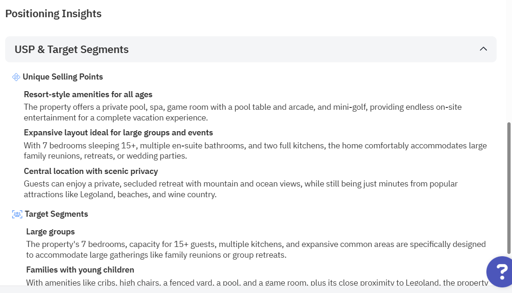Image resolution: width=512 pixels, height=293 pixels.
Task: Click the Positioning Insights heading
Action: tap(53, 13)
